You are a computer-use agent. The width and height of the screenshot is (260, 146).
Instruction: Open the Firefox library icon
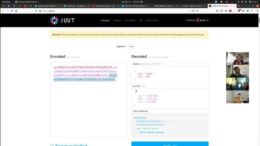(x=217, y=11)
